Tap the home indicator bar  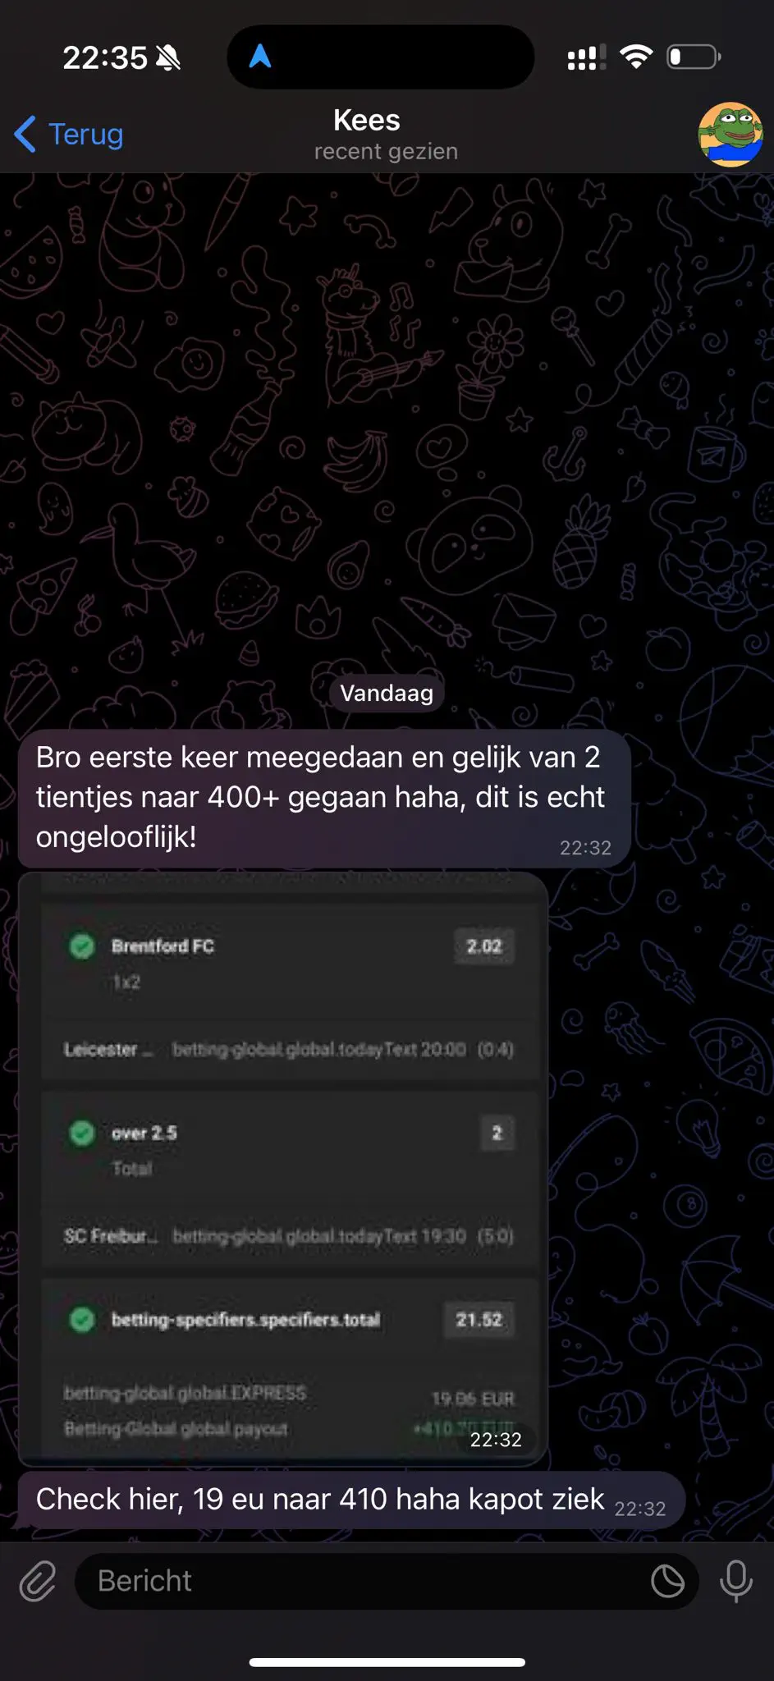(387, 1662)
